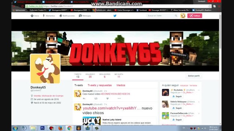Open the Alexisgamer3000YT Twitter bookmark
This screenshot has height=131, width=234.
click(x=58, y=10)
